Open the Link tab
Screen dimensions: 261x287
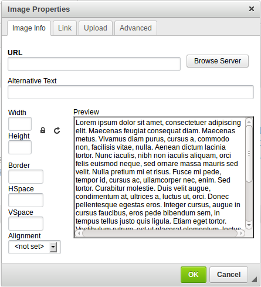pyautogui.click(x=65, y=28)
